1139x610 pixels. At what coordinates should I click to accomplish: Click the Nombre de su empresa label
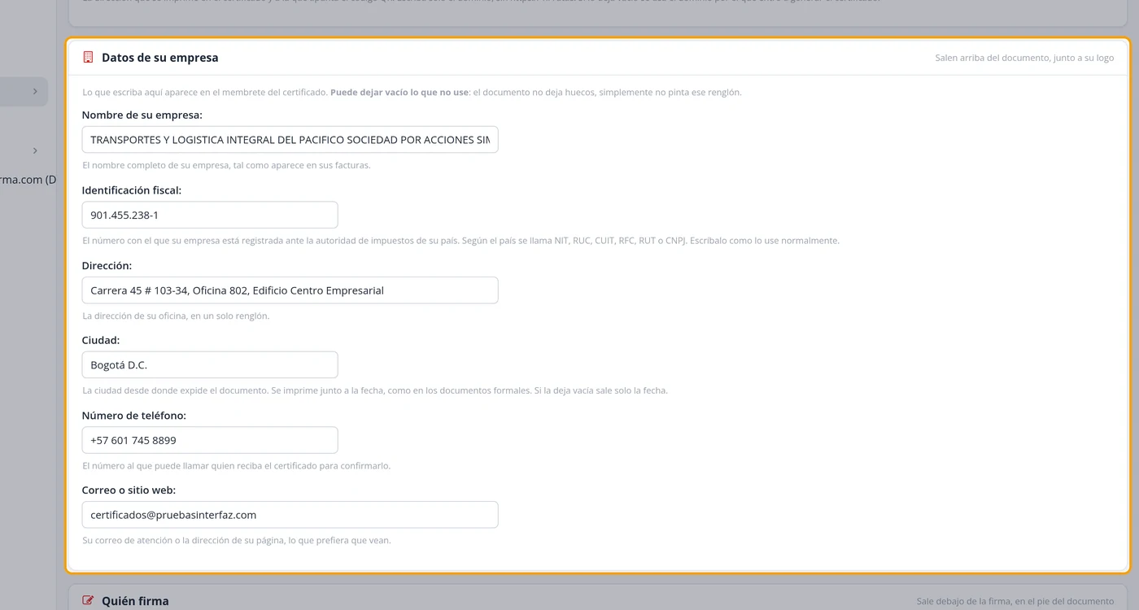point(142,115)
